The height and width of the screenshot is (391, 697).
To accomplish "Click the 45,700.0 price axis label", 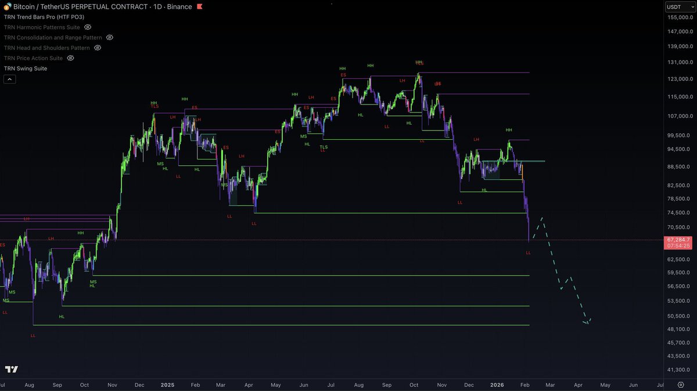I will [x=678, y=343].
